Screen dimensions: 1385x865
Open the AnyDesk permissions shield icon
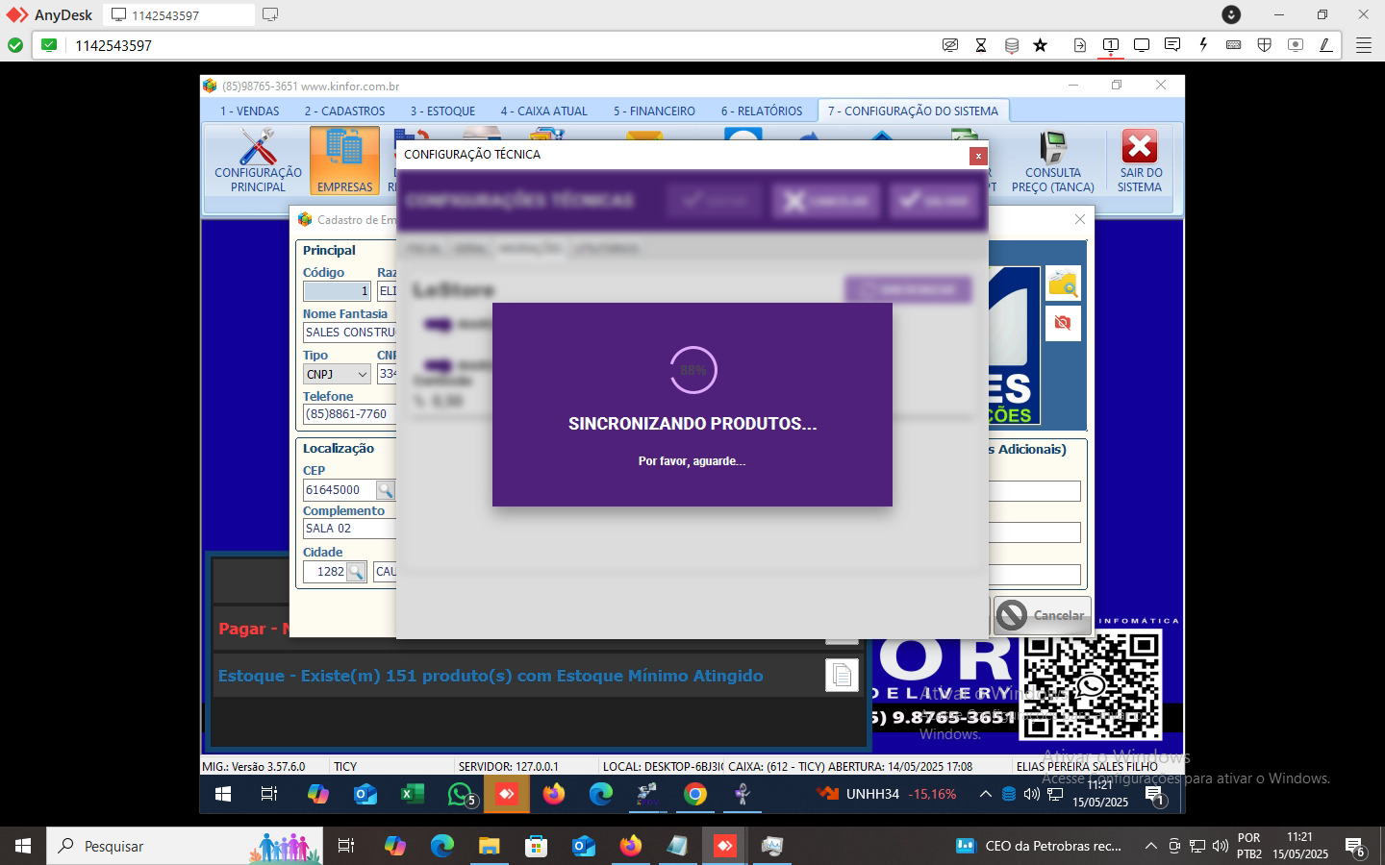coord(1265,45)
